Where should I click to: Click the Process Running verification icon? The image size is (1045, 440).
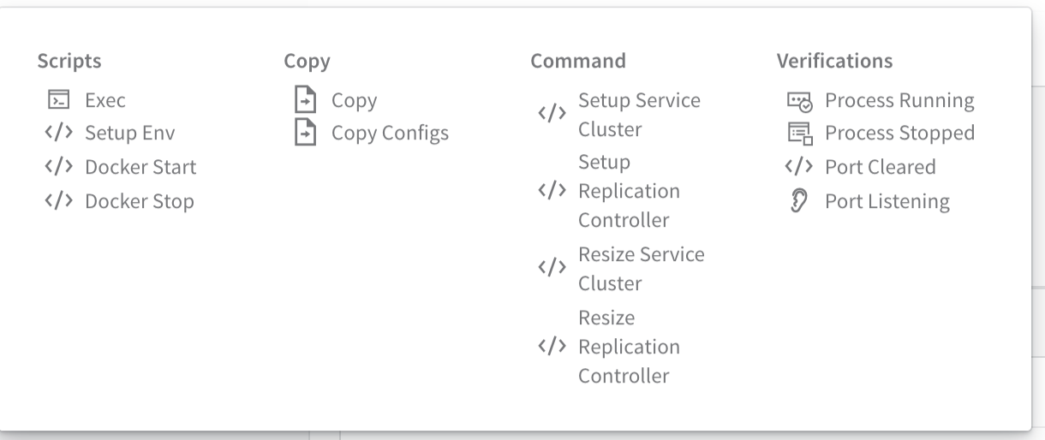798,101
